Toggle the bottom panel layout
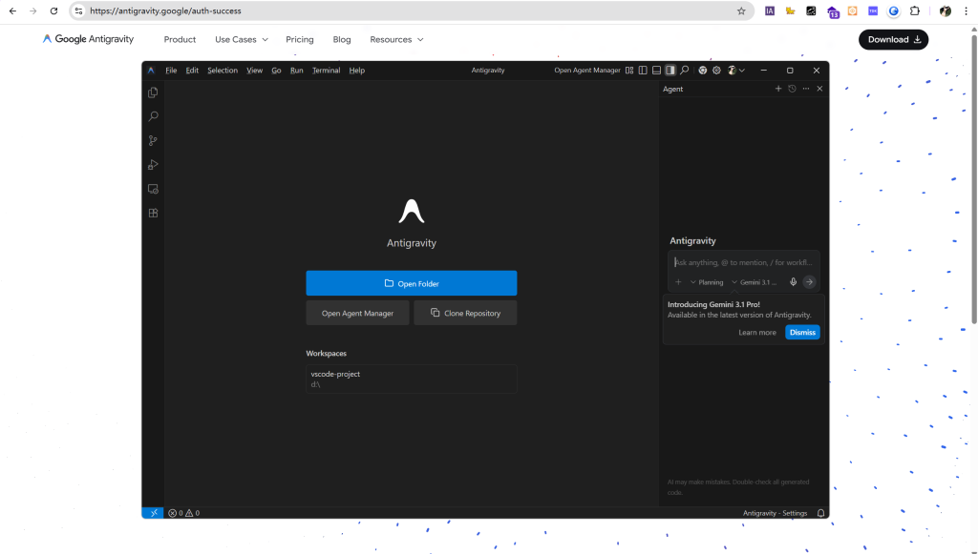The width and height of the screenshot is (978, 554). coord(656,71)
